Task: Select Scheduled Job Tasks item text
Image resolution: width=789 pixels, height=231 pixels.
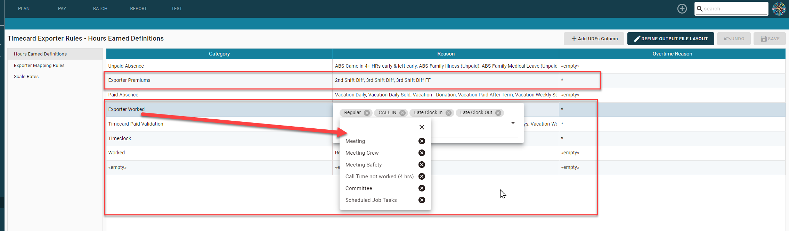Action: tap(371, 200)
